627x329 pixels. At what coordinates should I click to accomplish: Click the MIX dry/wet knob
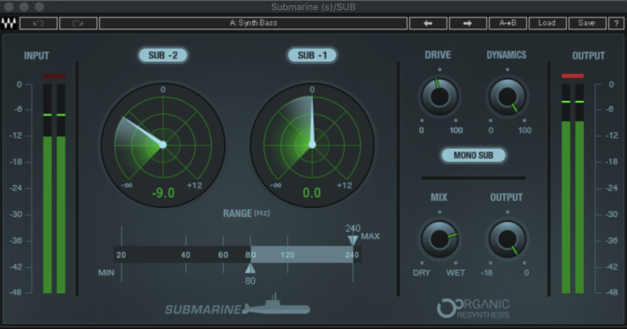[x=439, y=239]
